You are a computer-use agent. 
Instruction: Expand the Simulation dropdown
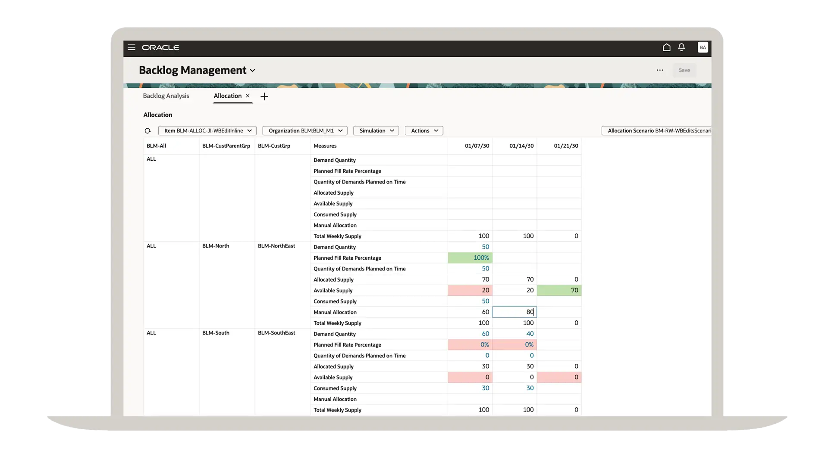(376, 130)
